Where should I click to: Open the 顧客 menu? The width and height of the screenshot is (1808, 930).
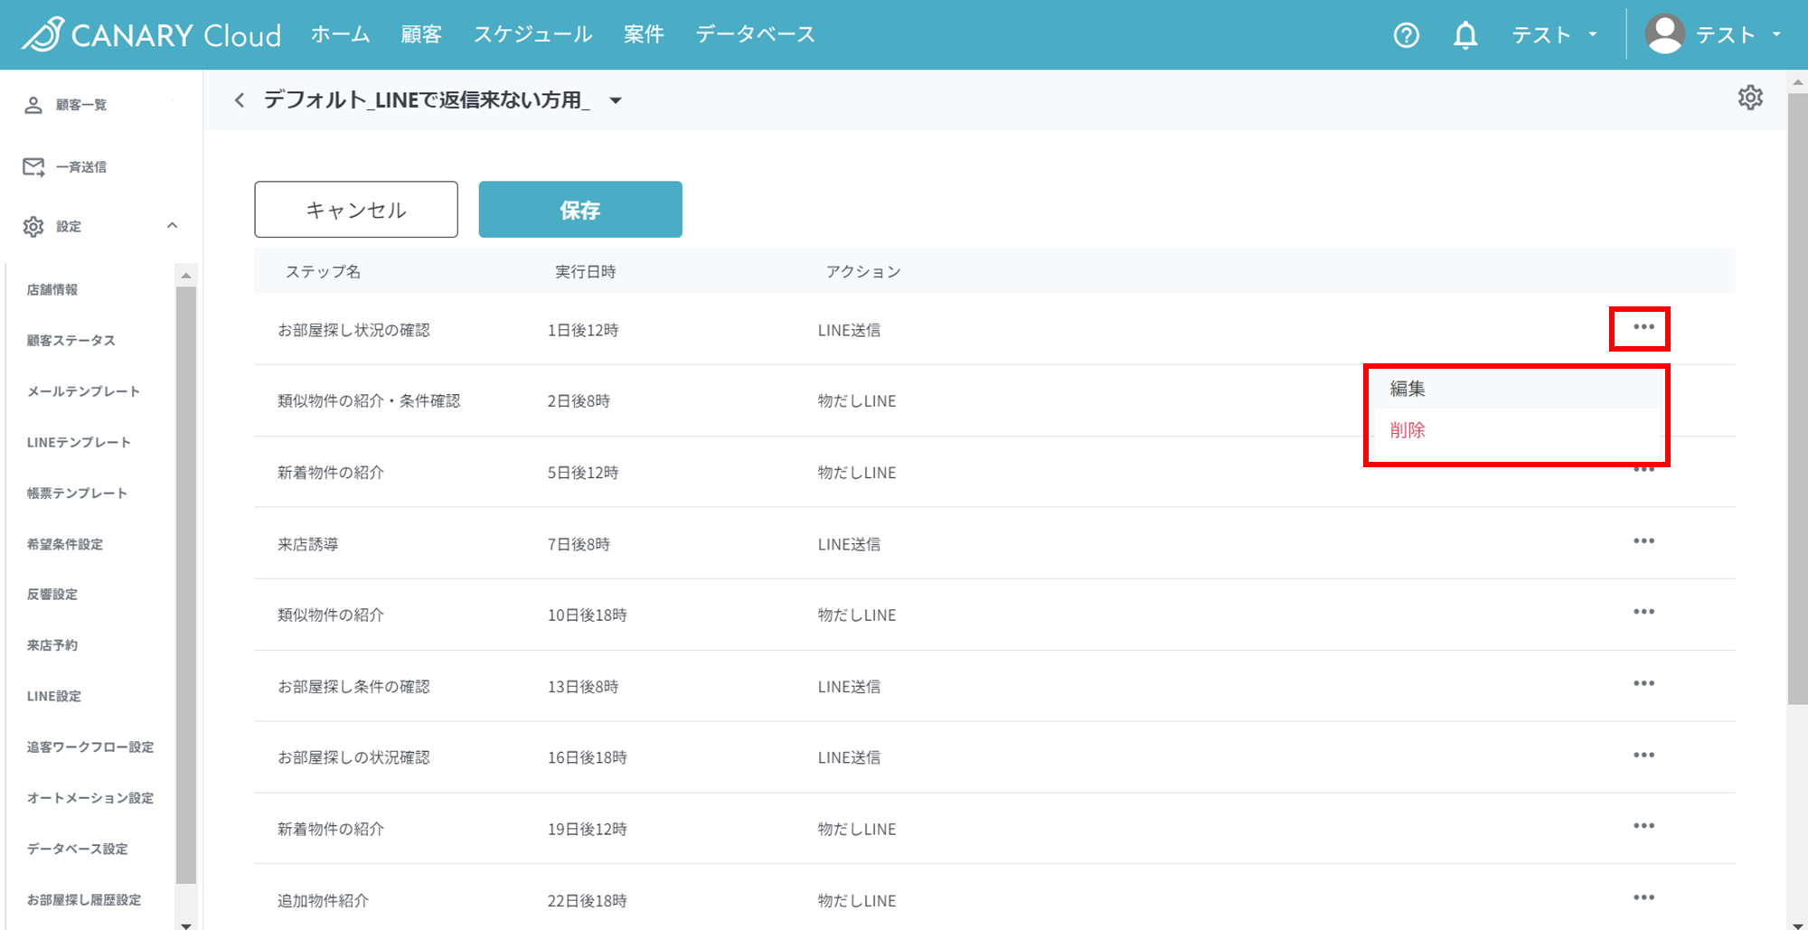pyautogui.click(x=421, y=34)
